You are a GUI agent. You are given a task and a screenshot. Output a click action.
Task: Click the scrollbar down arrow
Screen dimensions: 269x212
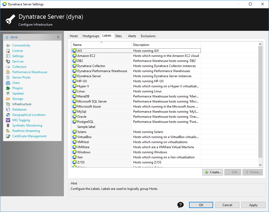[260, 165]
